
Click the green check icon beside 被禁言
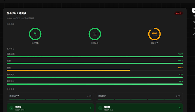point(11,108)
